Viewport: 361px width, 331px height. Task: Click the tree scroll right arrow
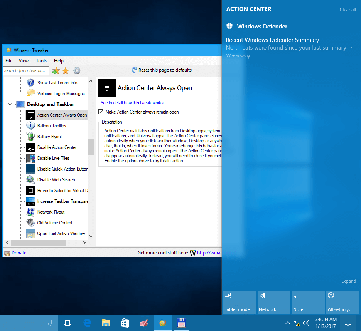click(x=84, y=242)
